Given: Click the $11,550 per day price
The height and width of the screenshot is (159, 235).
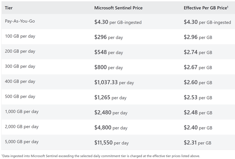Looking at the screenshot, I should pos(111,142).
